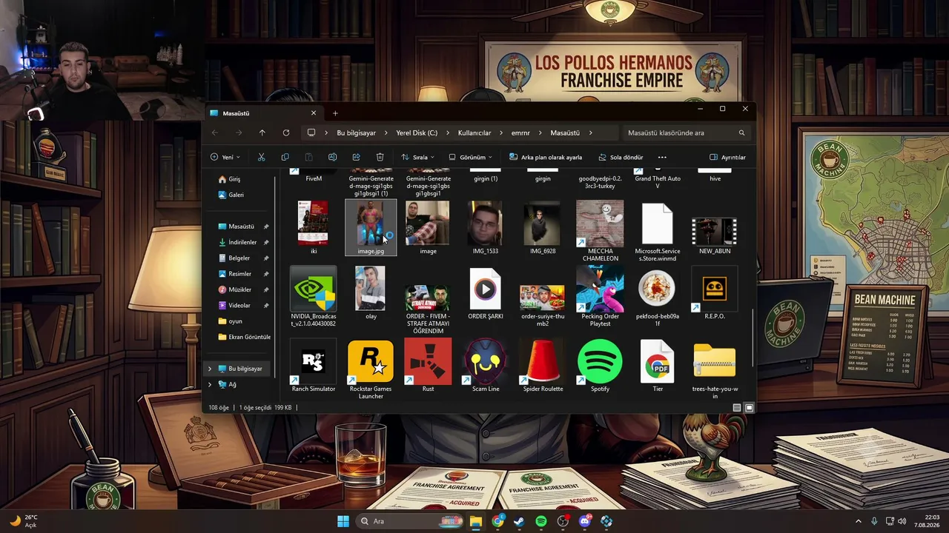Click the Share icon in the toolbar
The height and width of the screenshot is (533, 949).
356,157
